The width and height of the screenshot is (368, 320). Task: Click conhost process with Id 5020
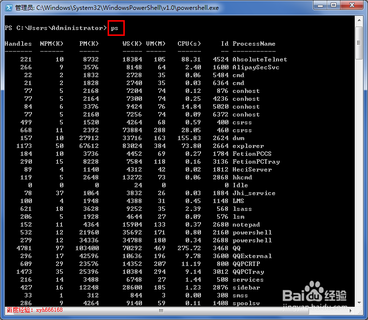pyautogui.click(x=246, y=107)
